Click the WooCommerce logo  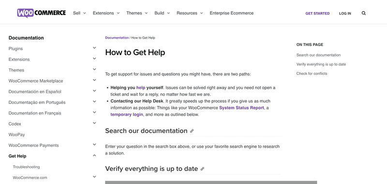click(42, 13)
